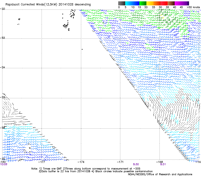Click the dark purple >50 knots legend segment
Screen dimensions: 201x176
point(188,3)
